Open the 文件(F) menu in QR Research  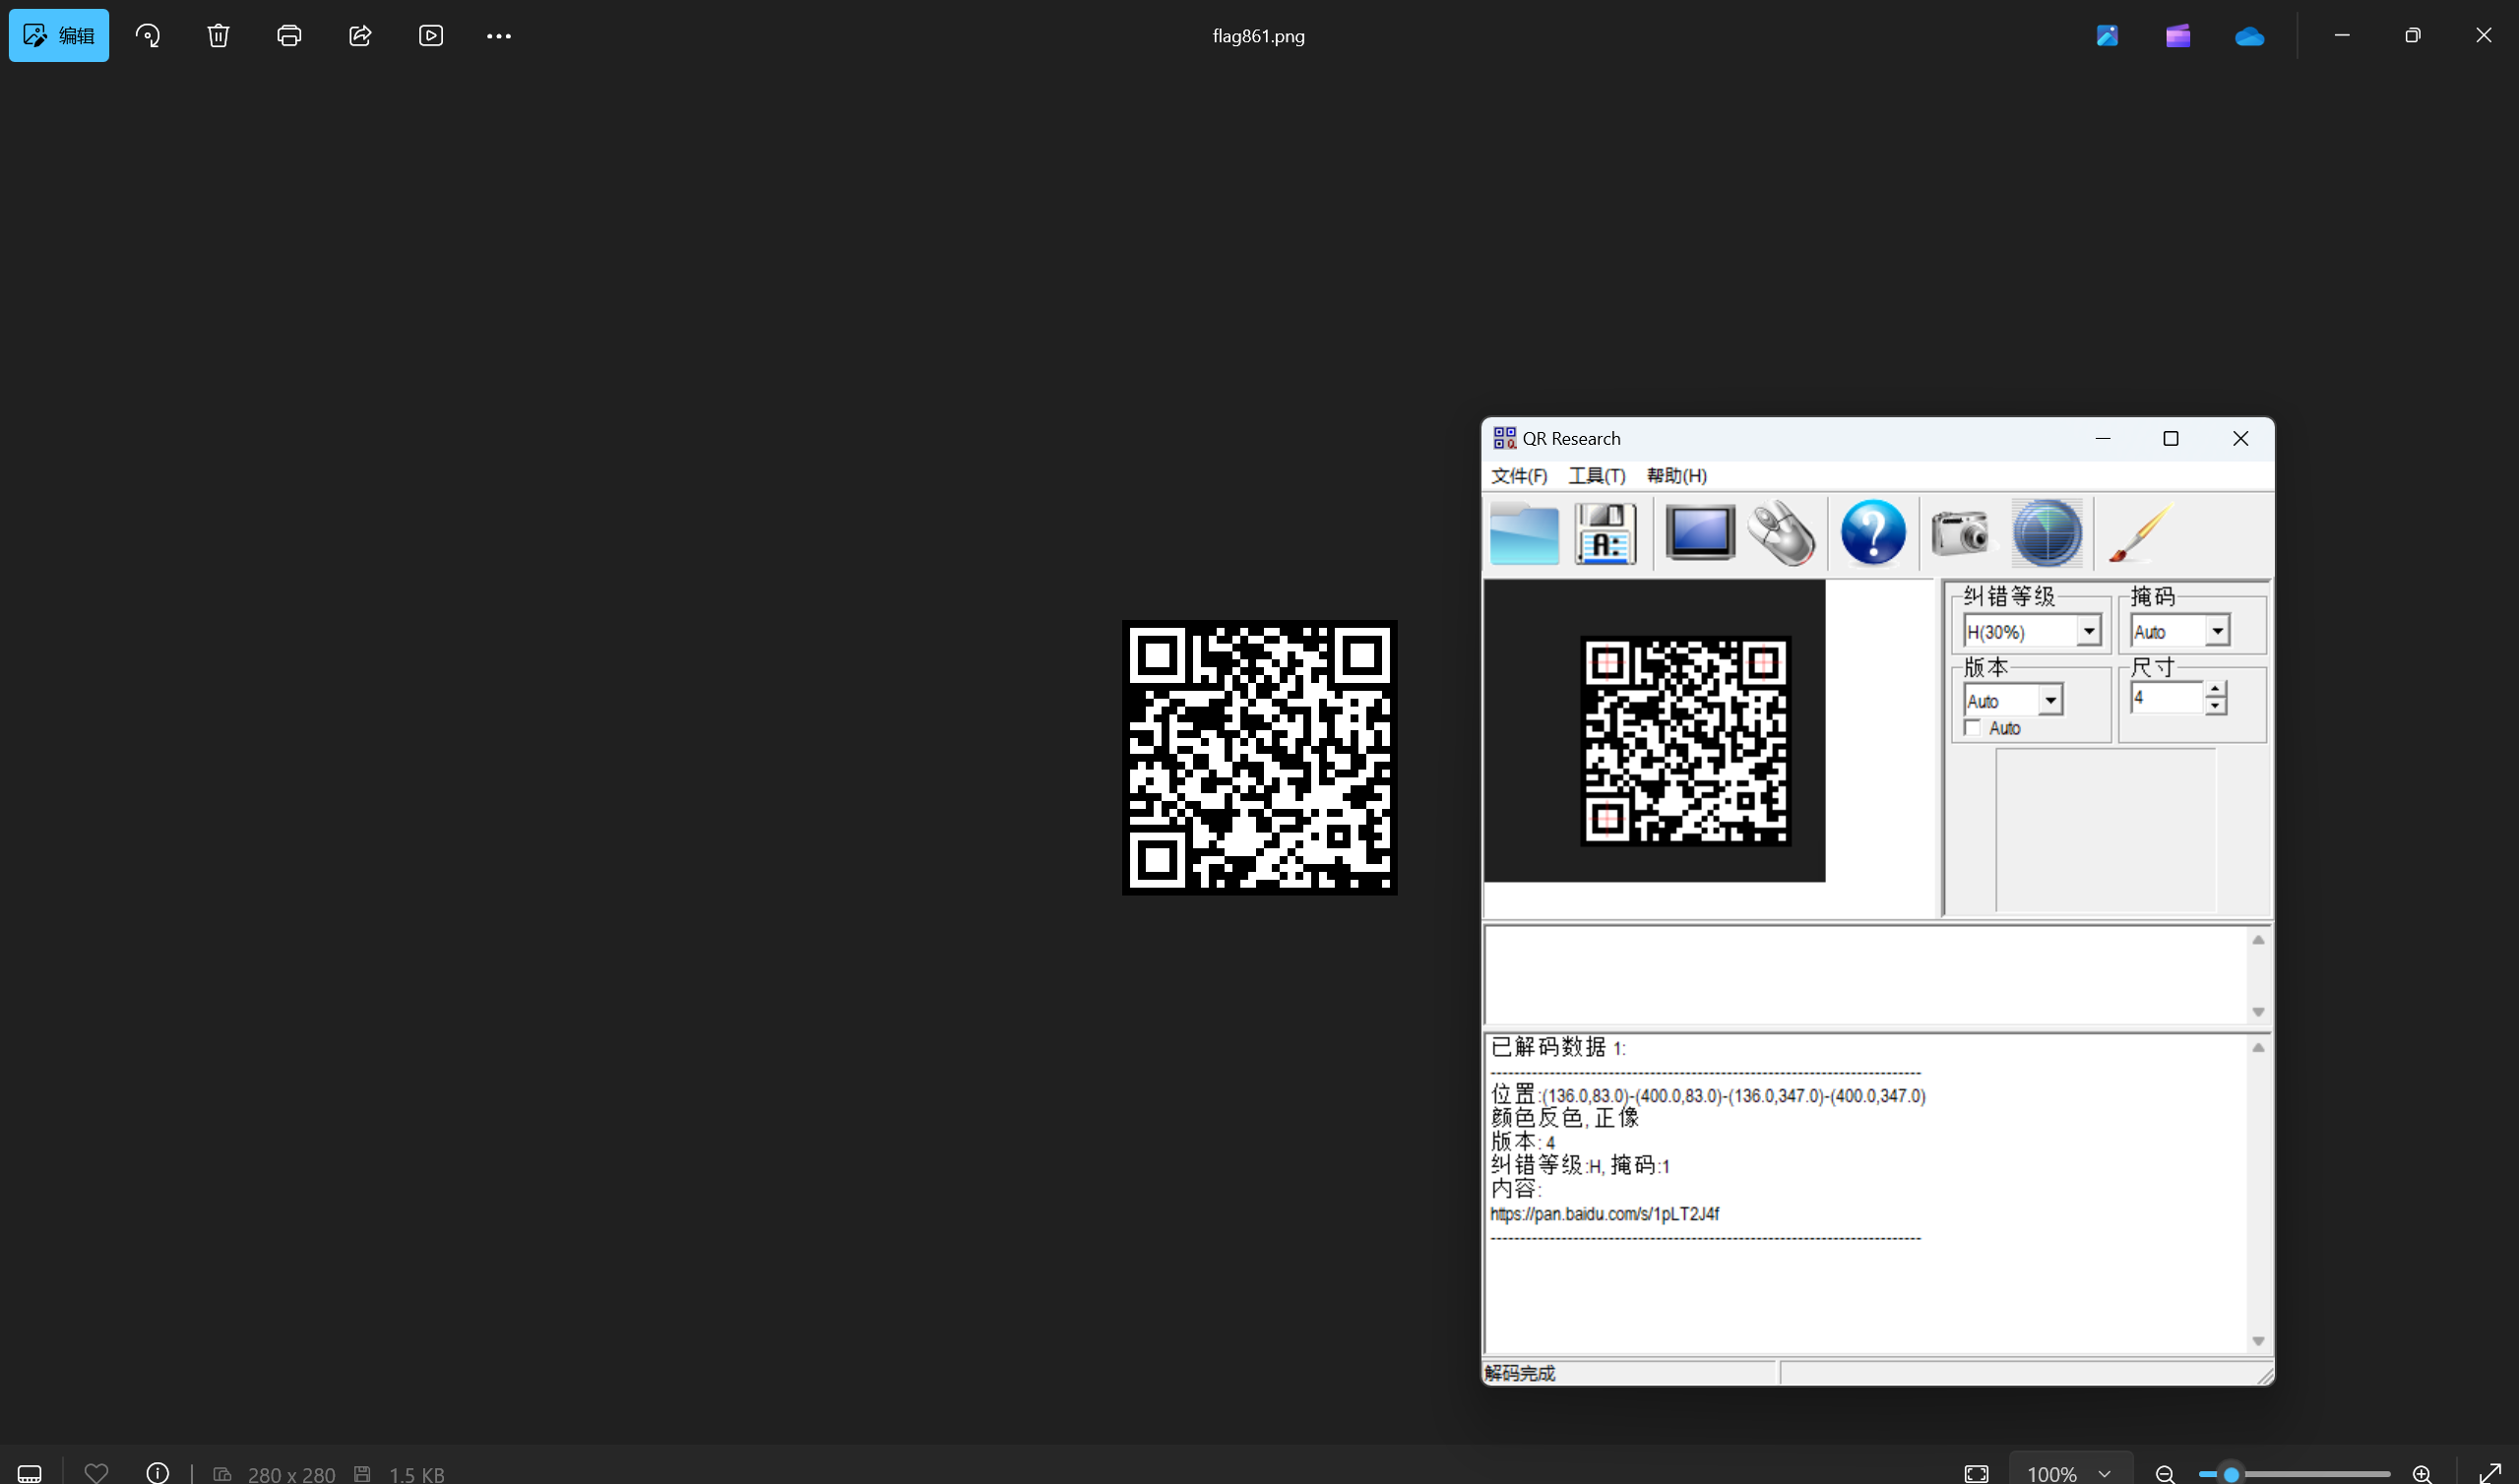tap(1519, 476)
